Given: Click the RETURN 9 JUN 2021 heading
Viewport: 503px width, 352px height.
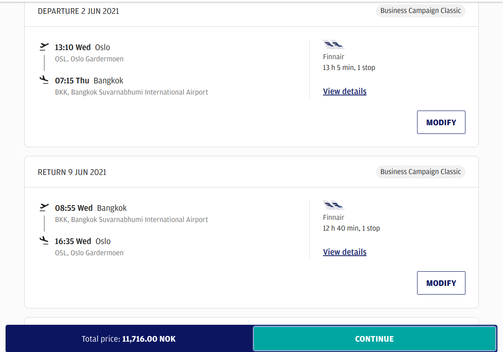Looking at the screenshot, I should [x=72, y=172].
